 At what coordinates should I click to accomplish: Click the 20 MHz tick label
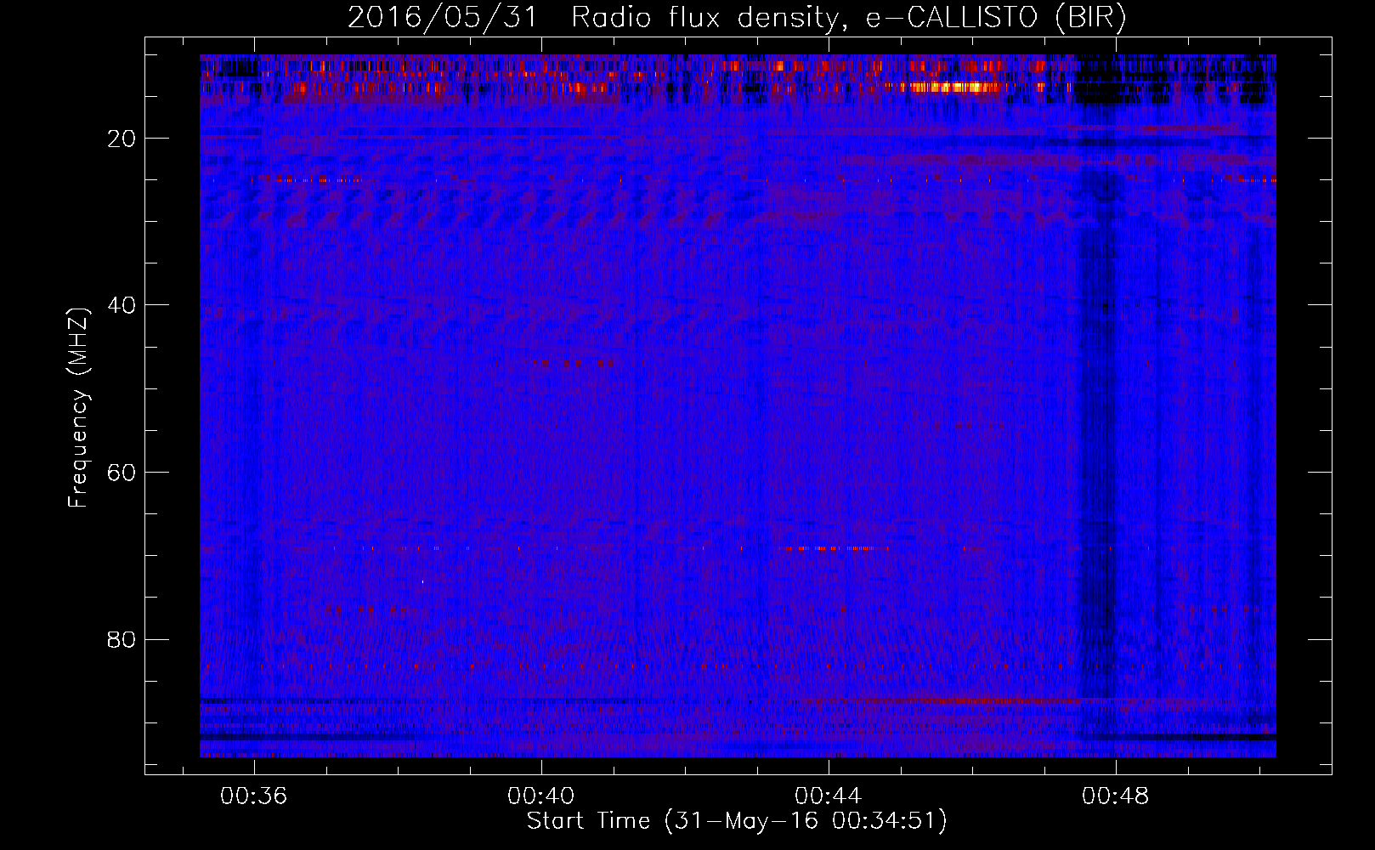[x=122, y=139]
